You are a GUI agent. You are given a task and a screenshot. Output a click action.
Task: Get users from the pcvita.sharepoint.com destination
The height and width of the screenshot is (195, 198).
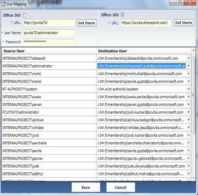point(183,23)
